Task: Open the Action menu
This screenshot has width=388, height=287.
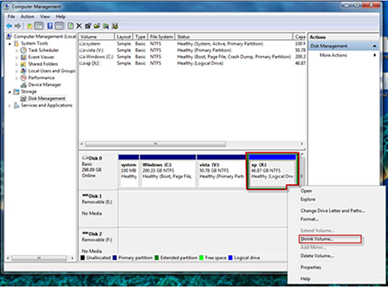Action: (27, 17)
